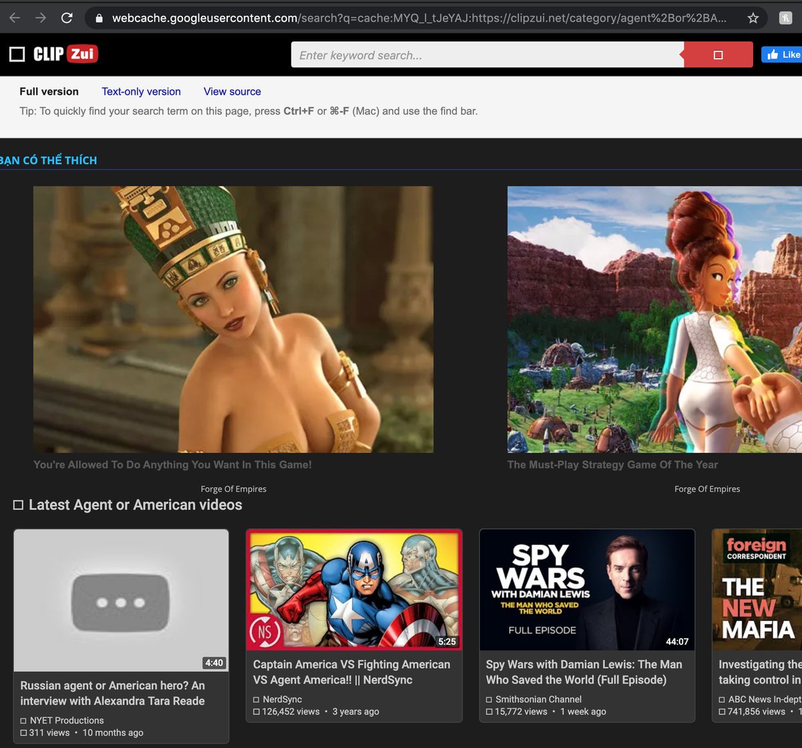
Task: Click the NerdSync channel name
Action: coord(282,699)
